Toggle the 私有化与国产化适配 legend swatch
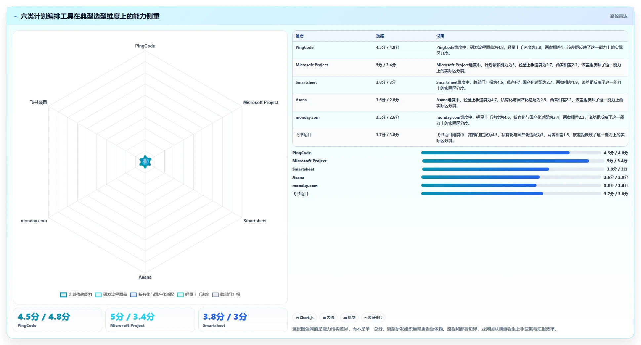Screen dimensions: 641x345 click(133, 295)
